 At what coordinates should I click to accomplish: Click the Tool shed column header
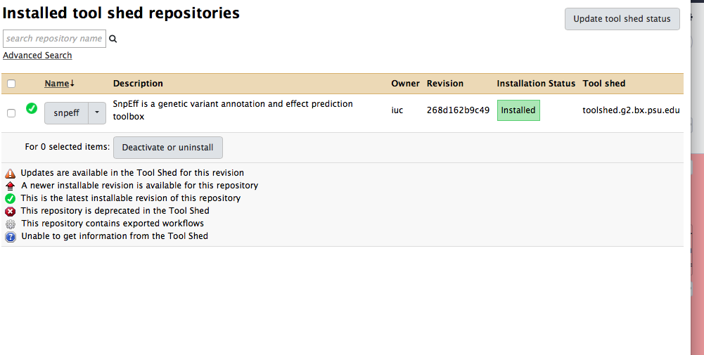[603, 84]
